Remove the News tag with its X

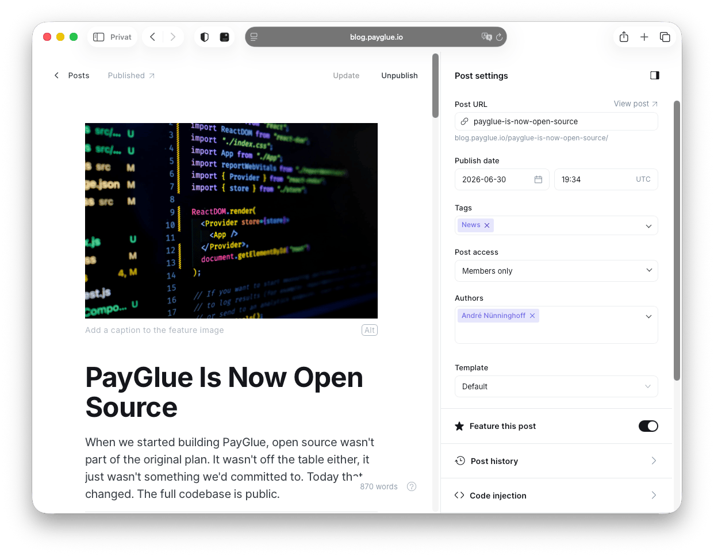tap(487, 225)
